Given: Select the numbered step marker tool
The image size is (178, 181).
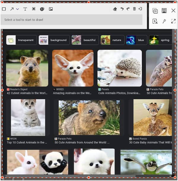Looking at the screenshot, I should [42, 9].
